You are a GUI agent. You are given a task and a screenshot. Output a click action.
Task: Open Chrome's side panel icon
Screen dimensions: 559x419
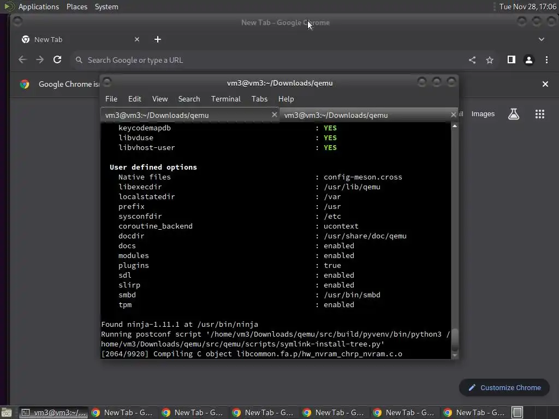pyautogui.click(x=511, y=60)
